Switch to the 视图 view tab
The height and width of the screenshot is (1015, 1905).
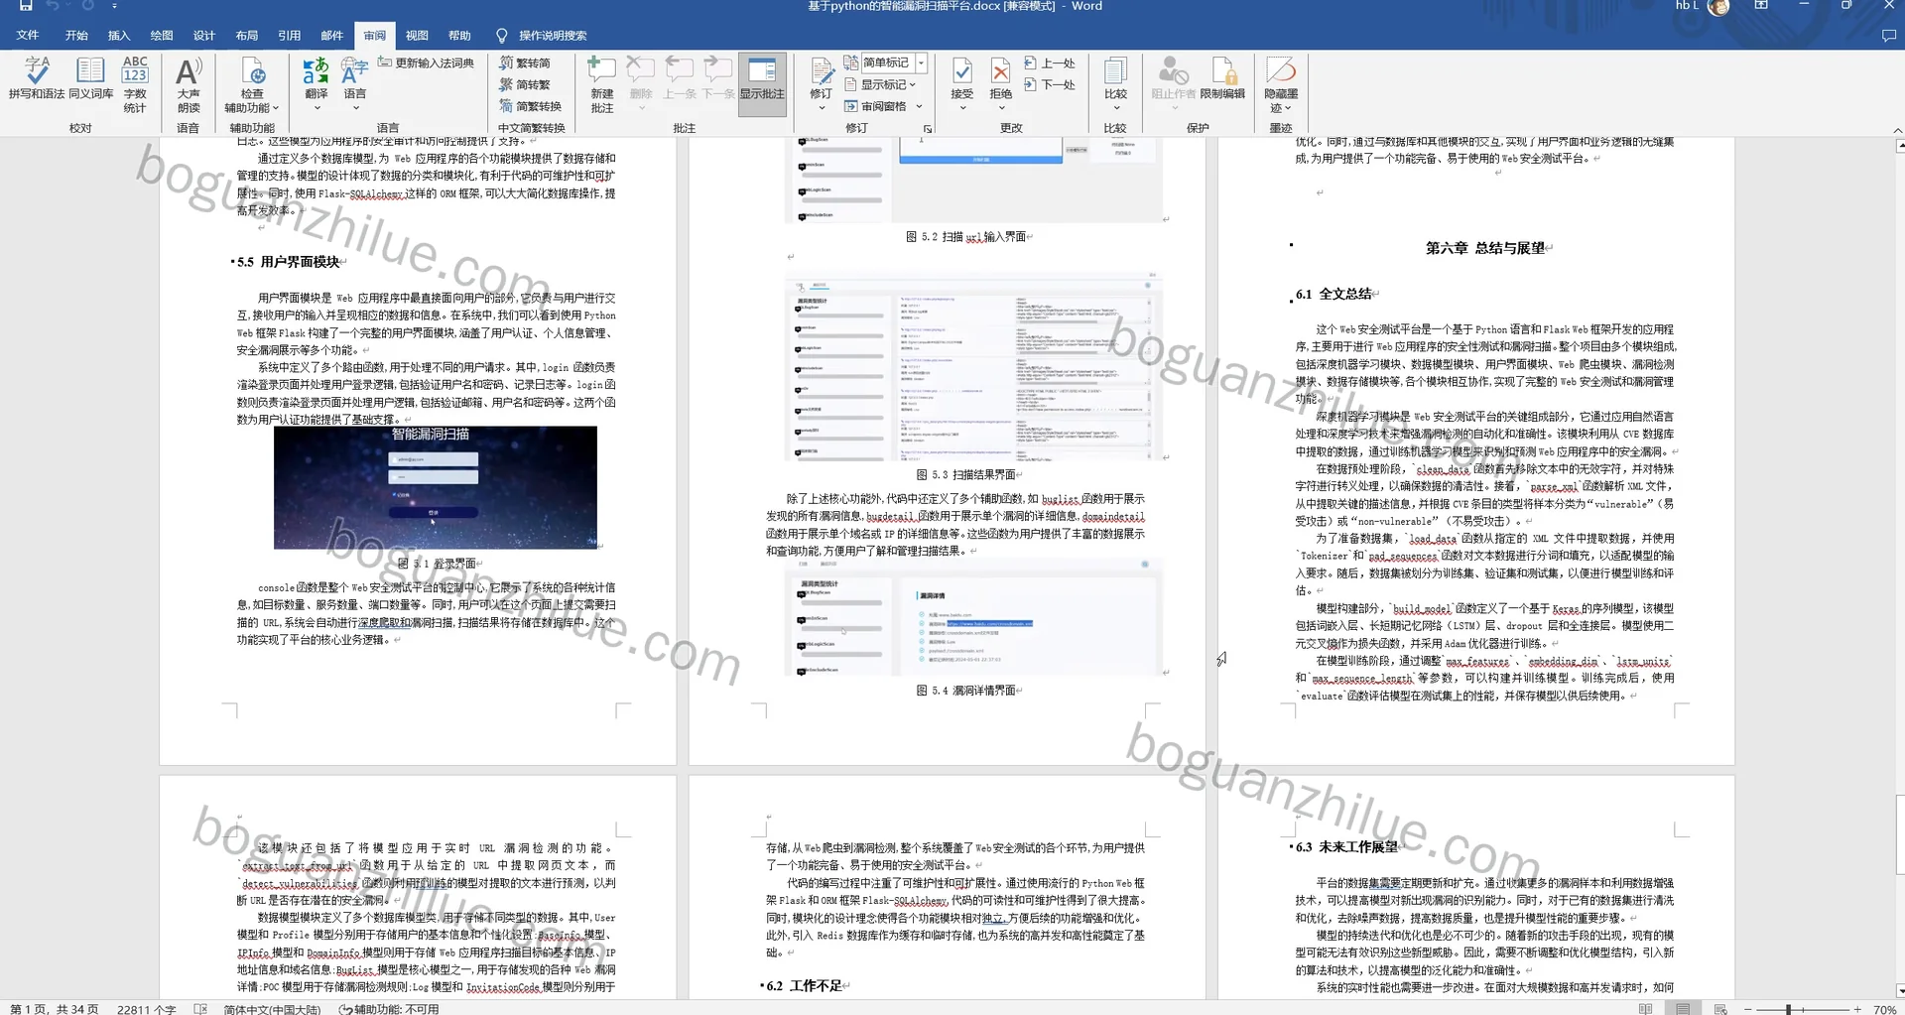(x=417, y=36)
